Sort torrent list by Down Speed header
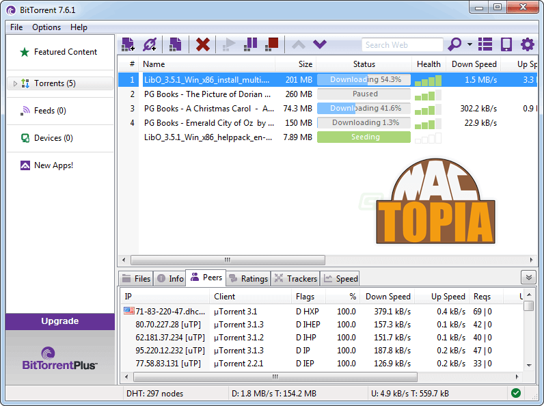 click(474, 64)
